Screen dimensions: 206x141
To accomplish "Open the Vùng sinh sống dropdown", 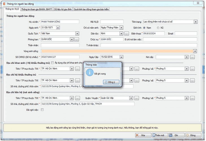I will tap(195, 51).
